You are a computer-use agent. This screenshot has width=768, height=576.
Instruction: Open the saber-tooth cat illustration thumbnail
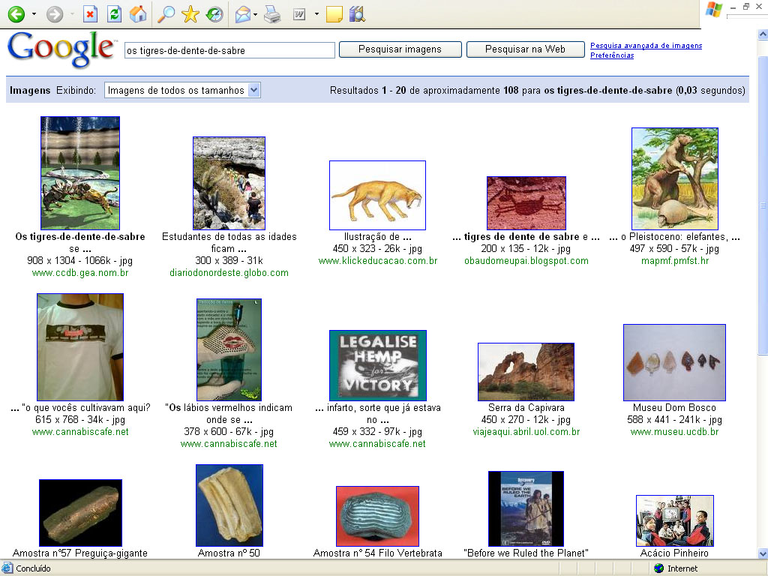377,195
